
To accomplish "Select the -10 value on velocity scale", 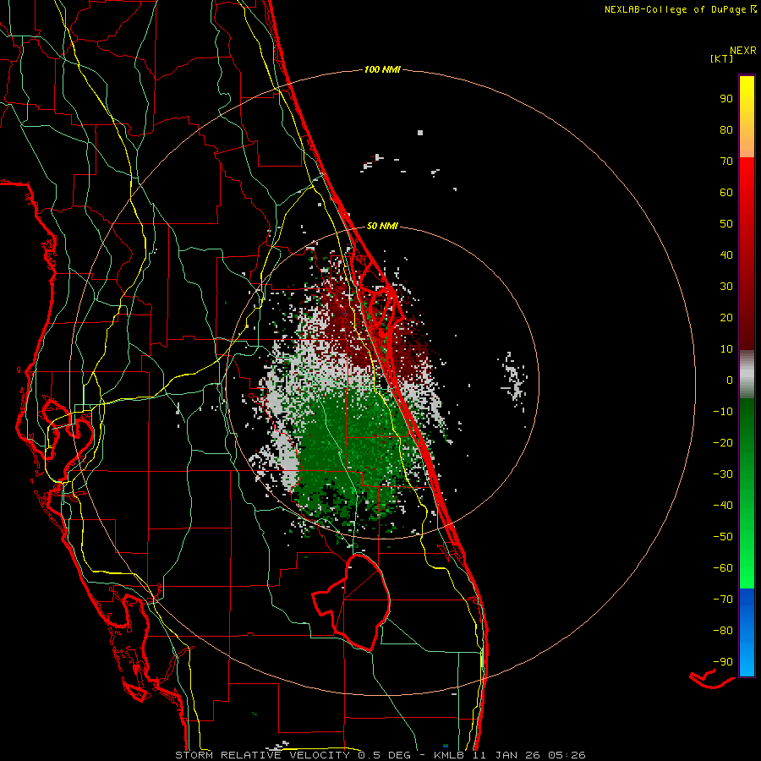I will tap(723, 412).
